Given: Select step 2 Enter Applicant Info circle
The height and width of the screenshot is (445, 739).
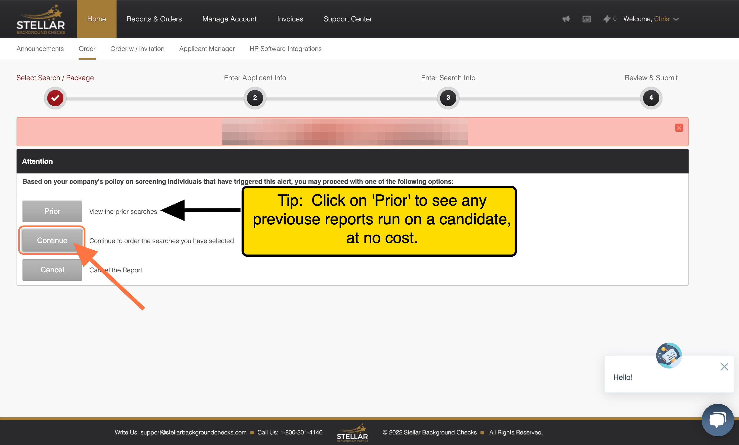Looking at the screenshot, I should pyautogui.click(x=255, y=98).
